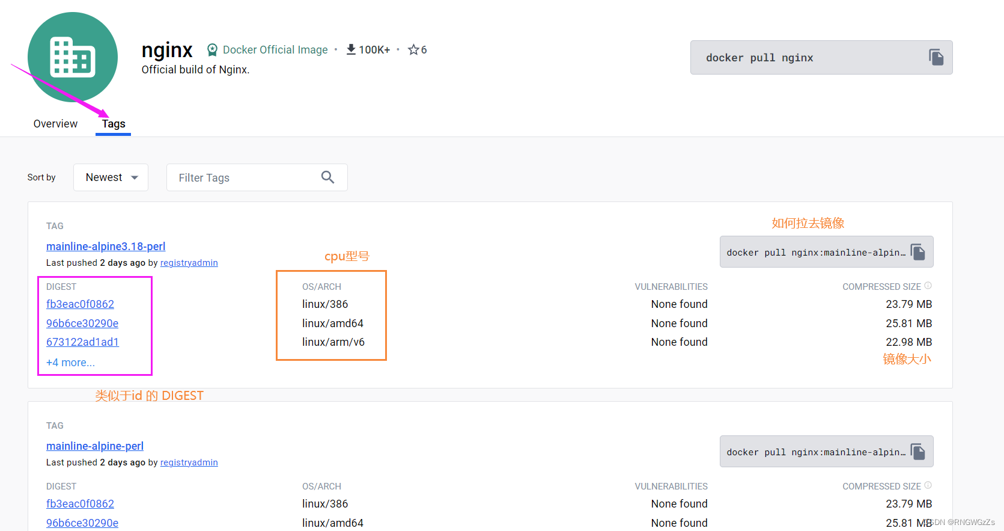Click the Docker Official Image badge icon
The image size is (1004, 531).
212,50
